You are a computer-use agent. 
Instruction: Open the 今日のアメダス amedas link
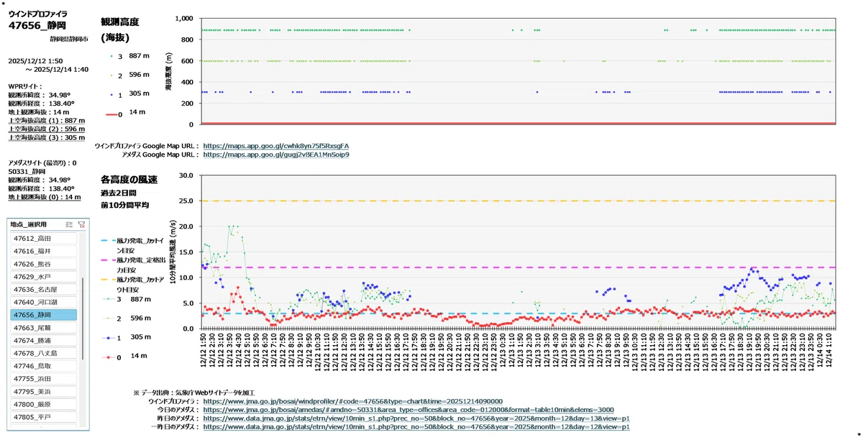408,410
